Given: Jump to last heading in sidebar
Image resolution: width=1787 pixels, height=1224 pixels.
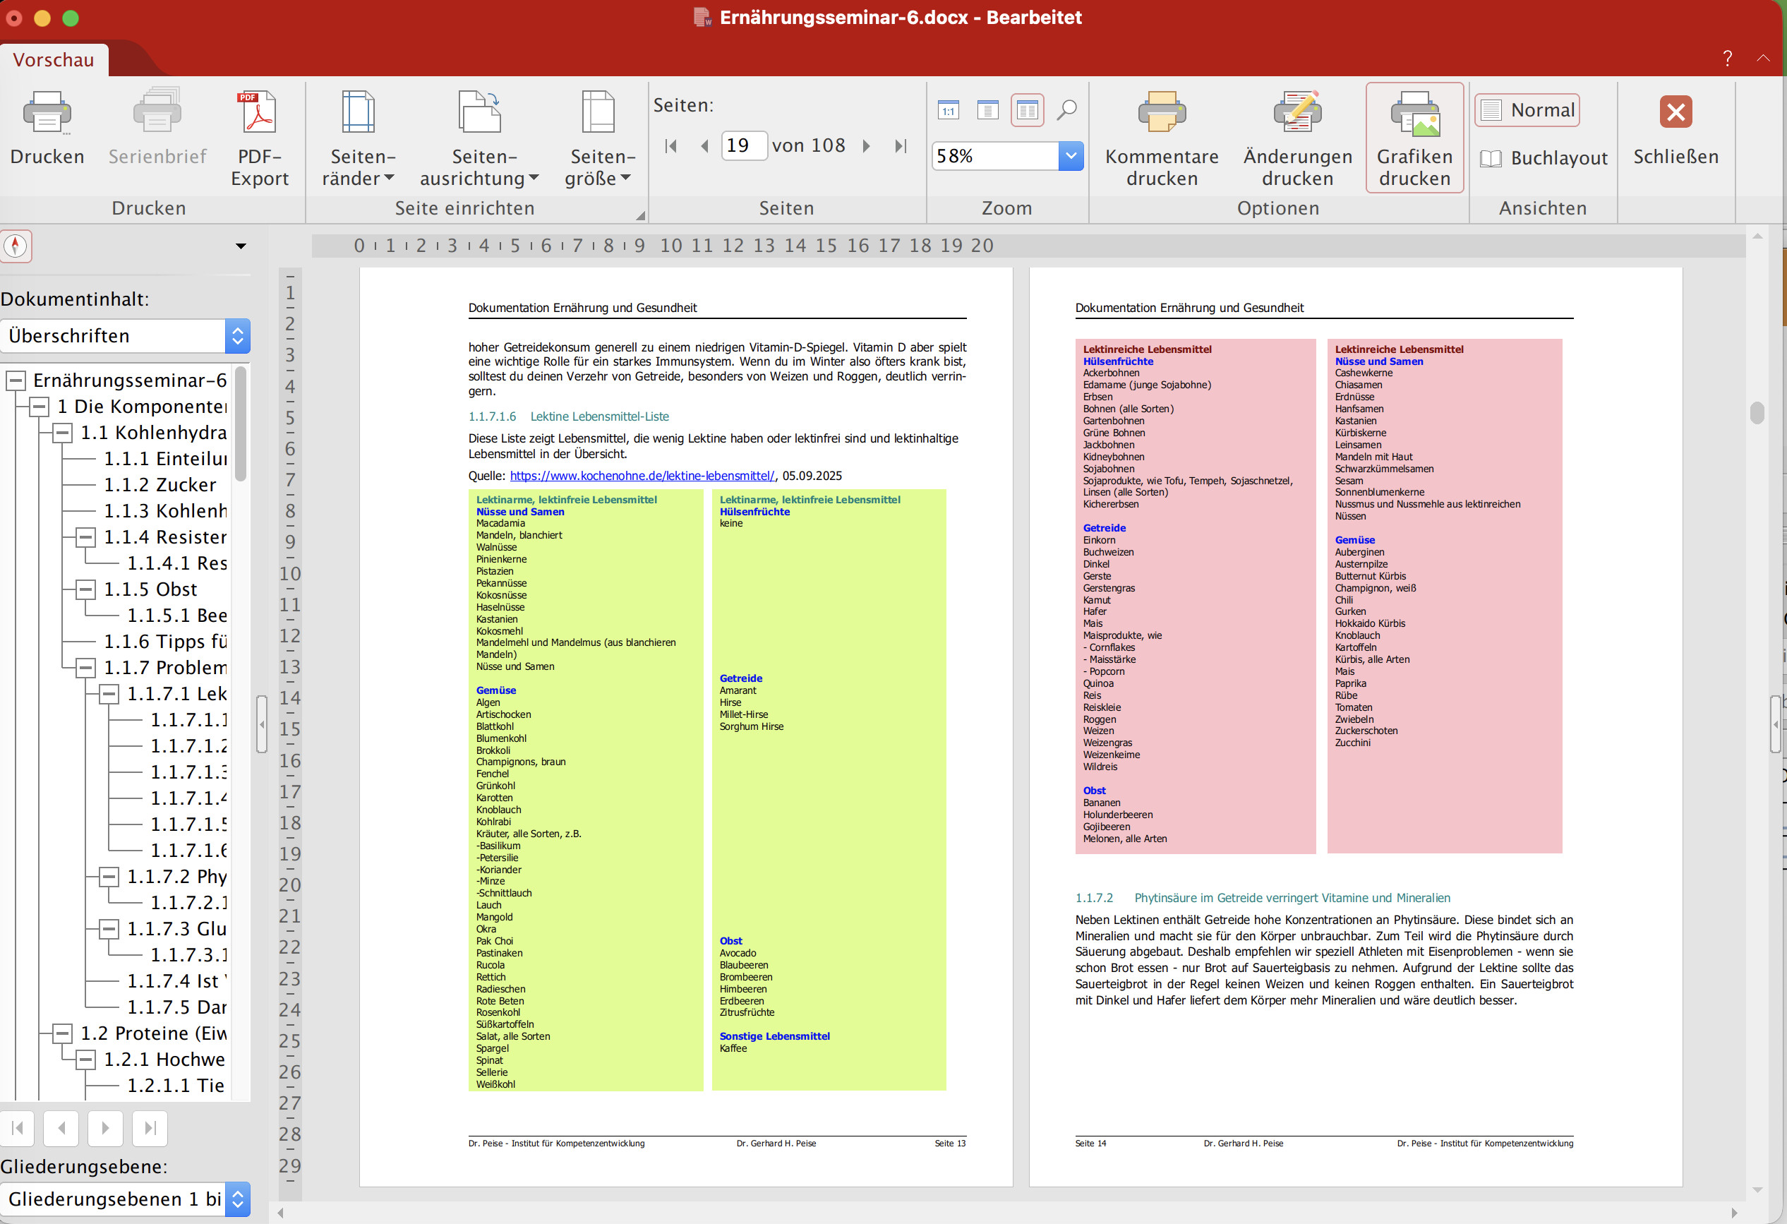Looking at the screenshot, I should click(150, 1128).
